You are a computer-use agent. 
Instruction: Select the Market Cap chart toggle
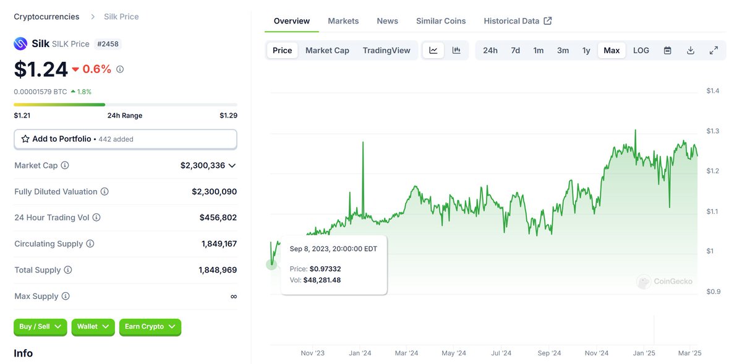[327, 50]
